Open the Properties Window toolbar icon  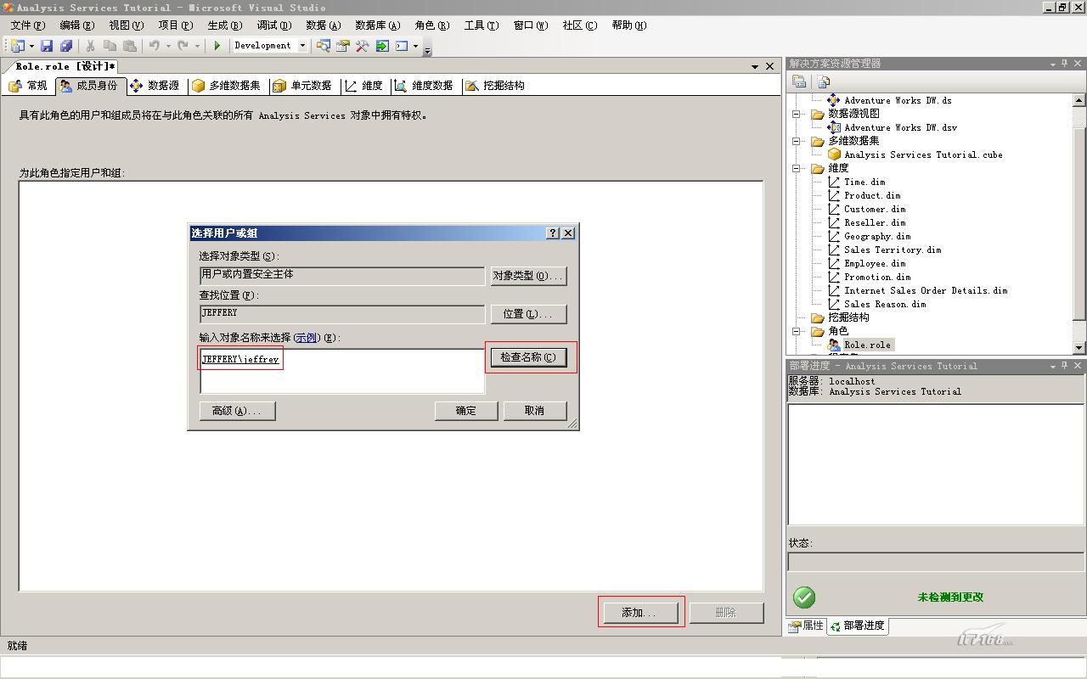343,46
